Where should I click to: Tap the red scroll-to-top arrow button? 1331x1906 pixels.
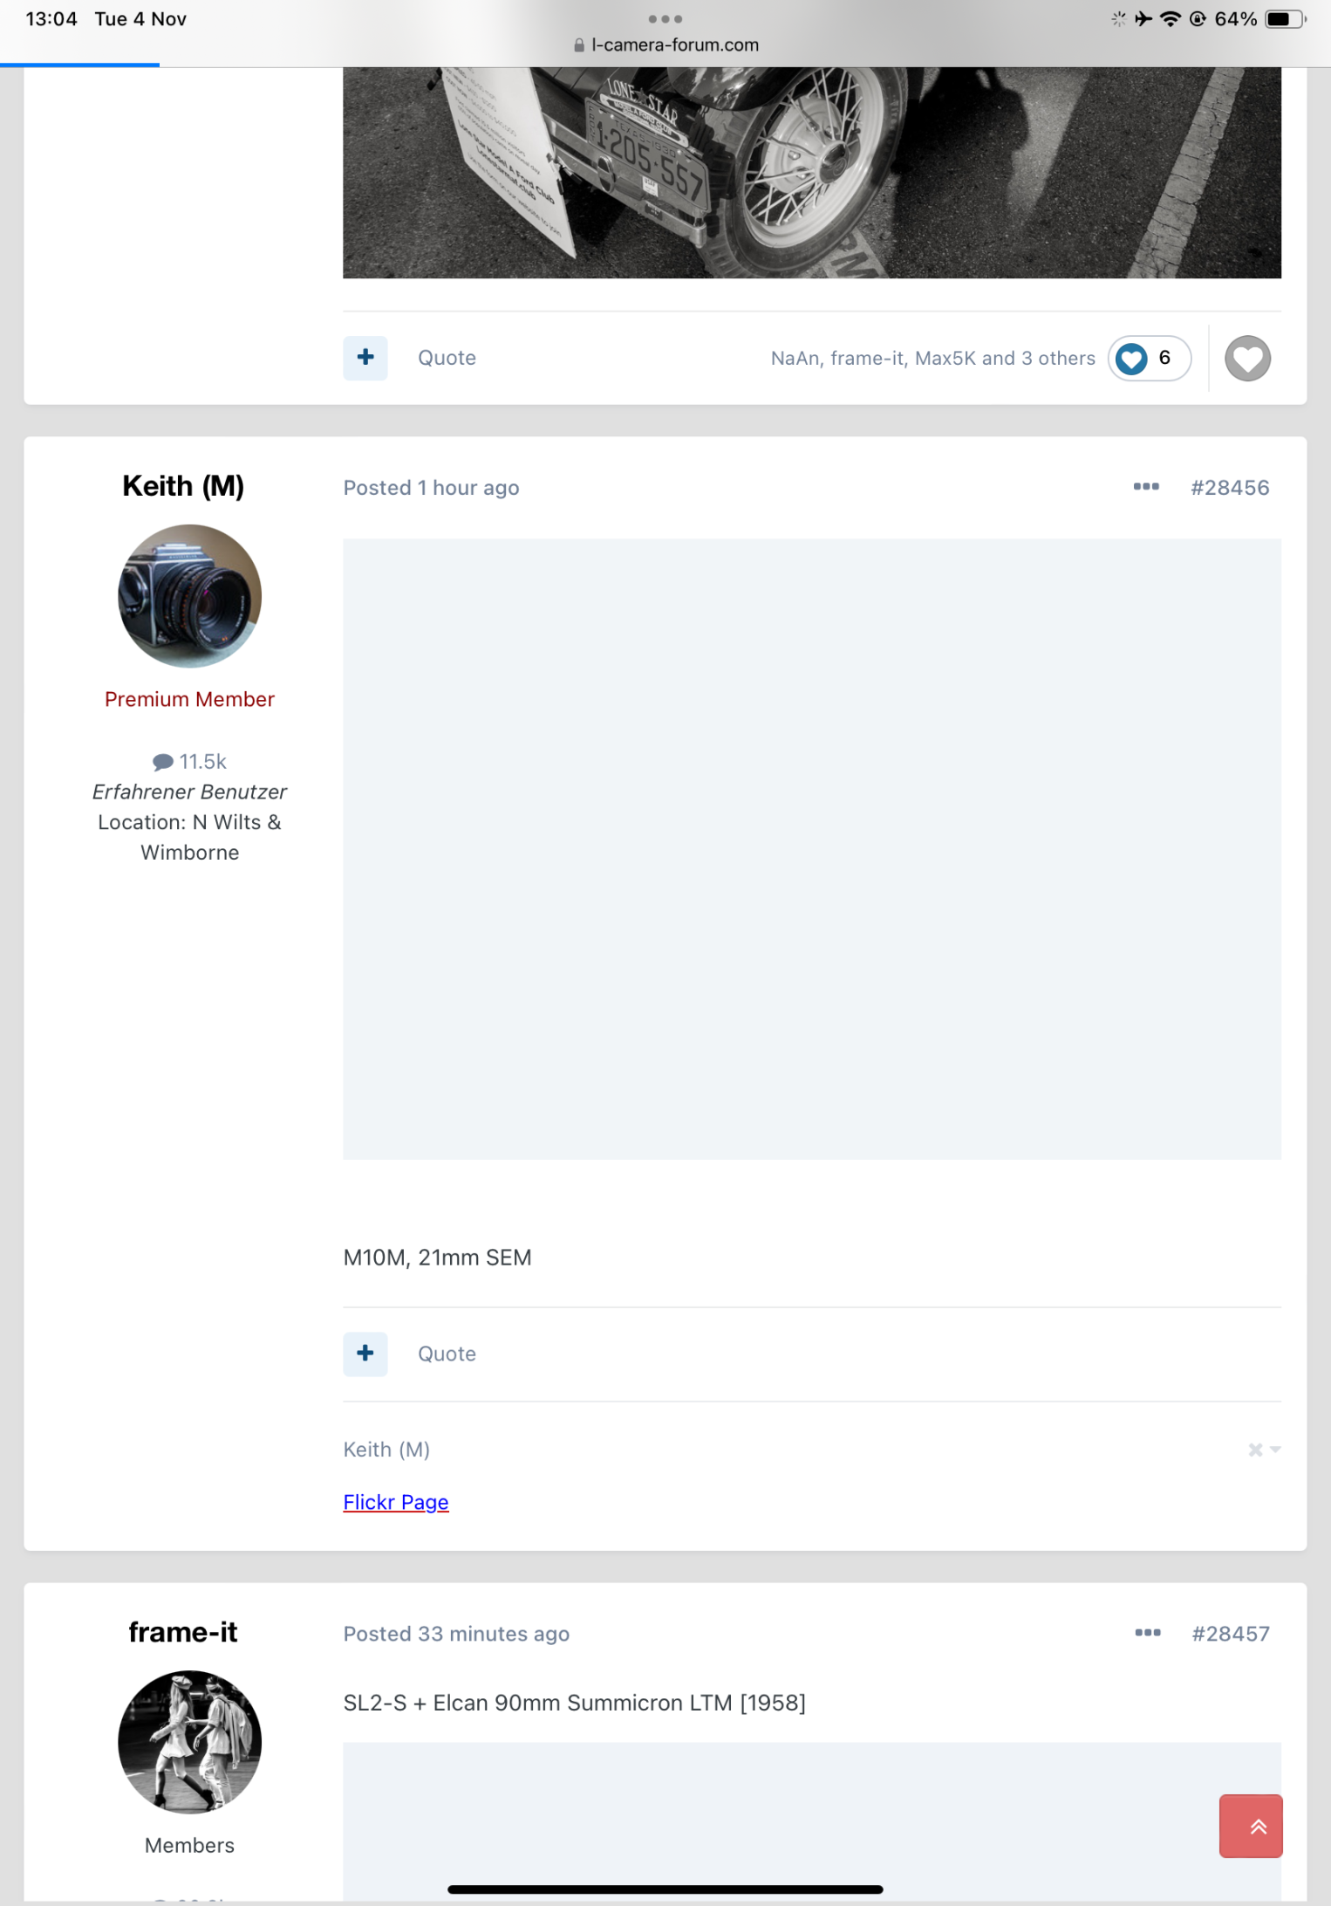[x=1250, y=1826]
